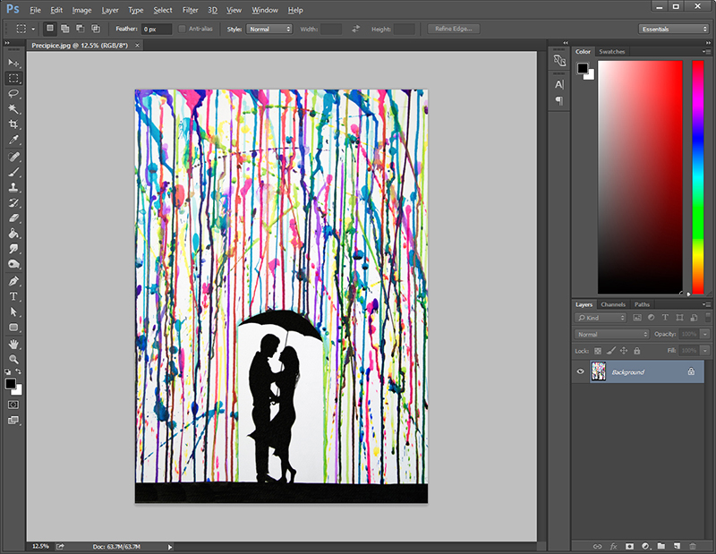Image resolution: width=716 pixels, height=554 pixels.
Task: Enable the Anti-alias checkbox
Action: [182, 29]
